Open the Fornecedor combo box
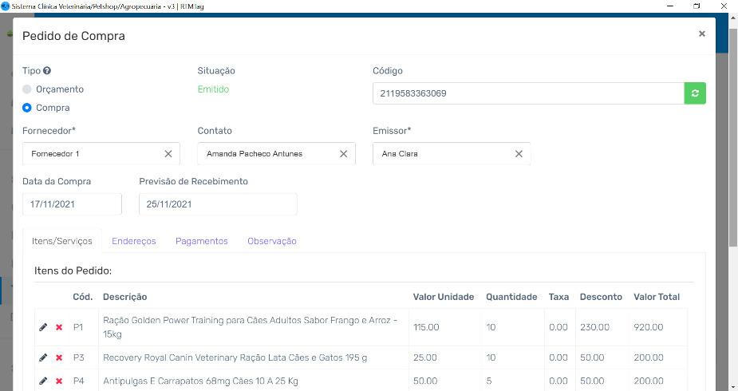Screen dimensions: 738x391 (101, 154)
